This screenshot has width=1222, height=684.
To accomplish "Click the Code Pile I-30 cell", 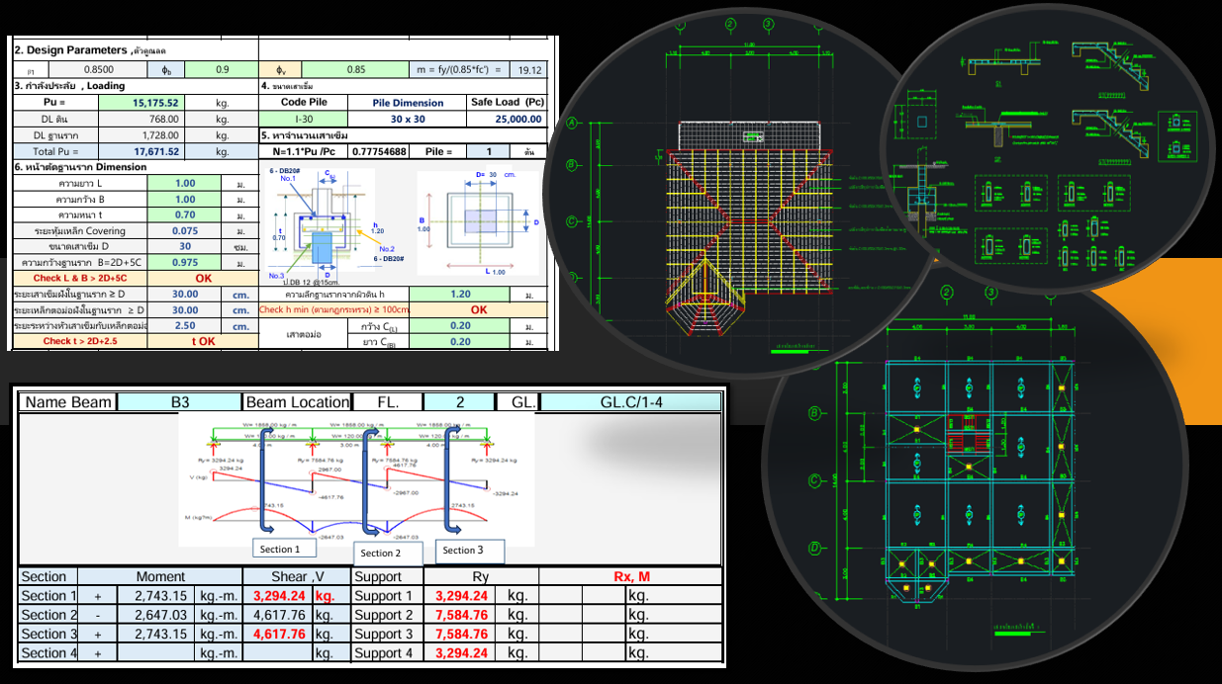I will click(304, 119).
